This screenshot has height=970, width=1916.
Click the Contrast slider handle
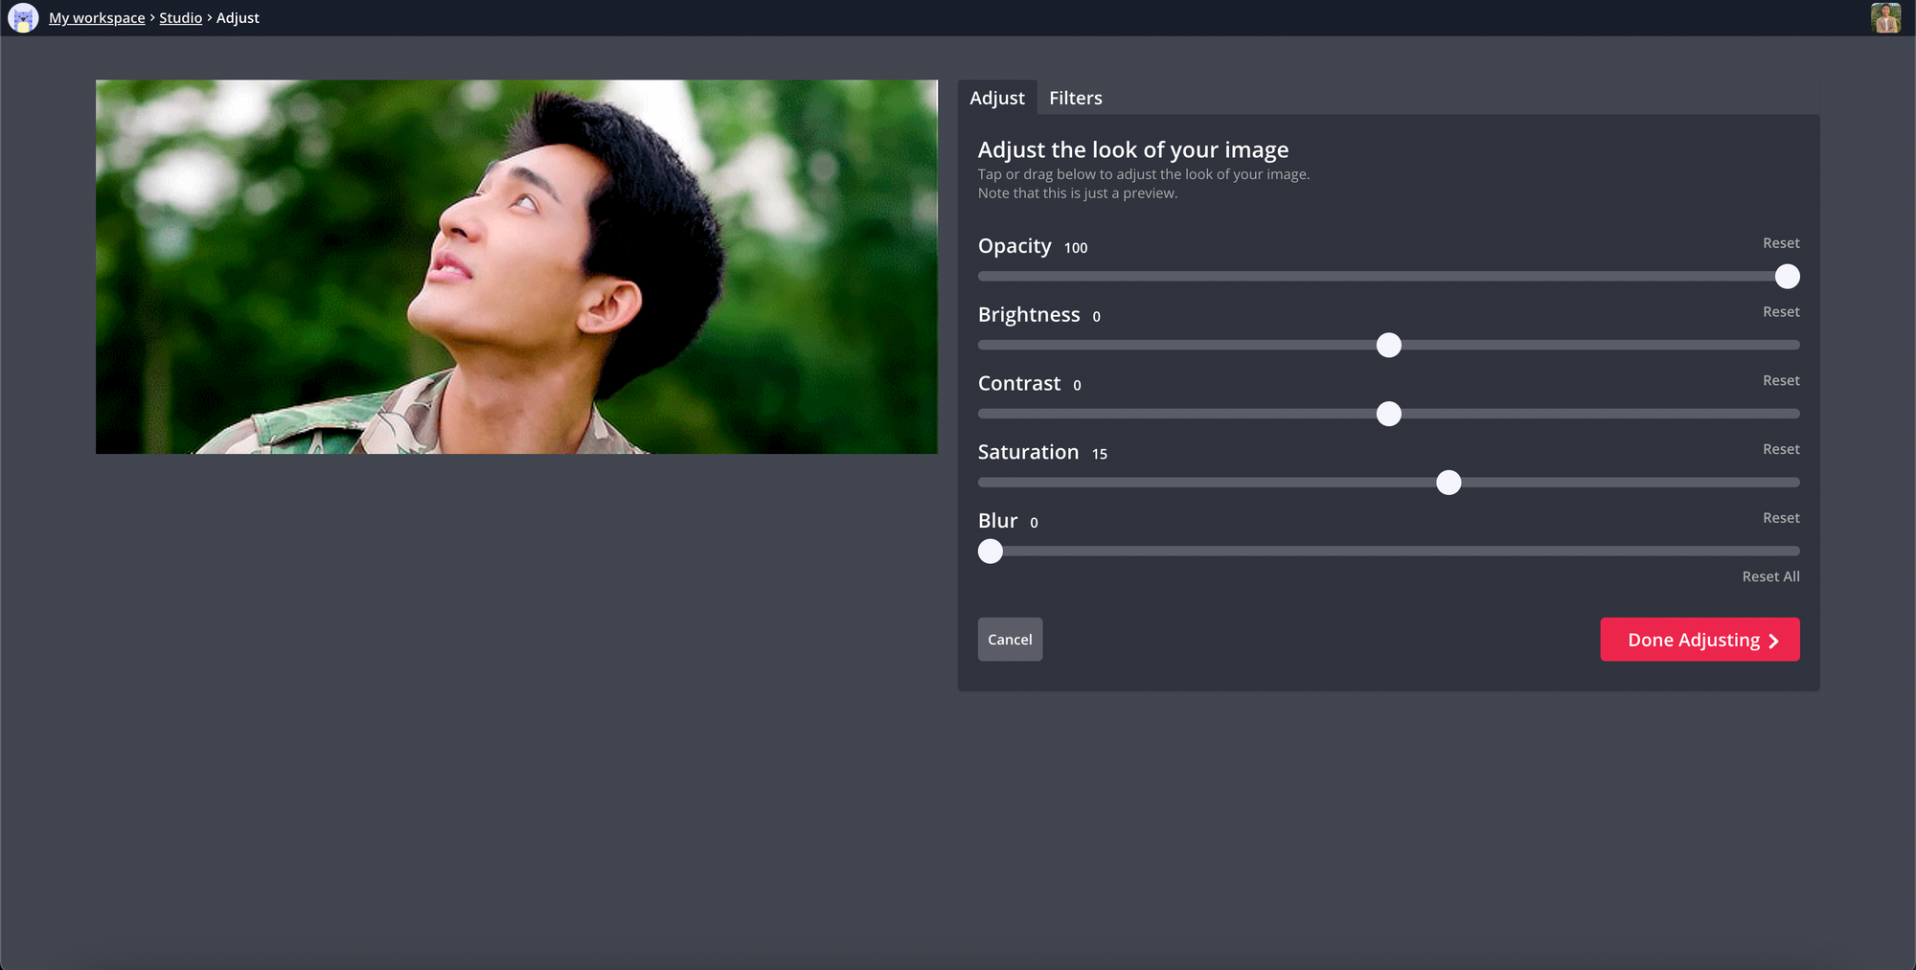tap(1388, 414)
